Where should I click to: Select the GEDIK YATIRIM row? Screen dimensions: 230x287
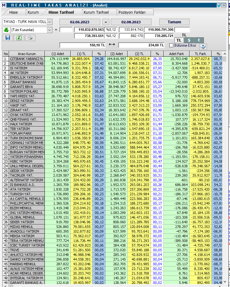click(113, 171)
